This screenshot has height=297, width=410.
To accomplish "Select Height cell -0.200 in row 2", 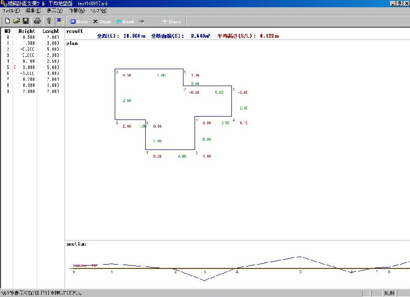I will (x=27, y=49).
